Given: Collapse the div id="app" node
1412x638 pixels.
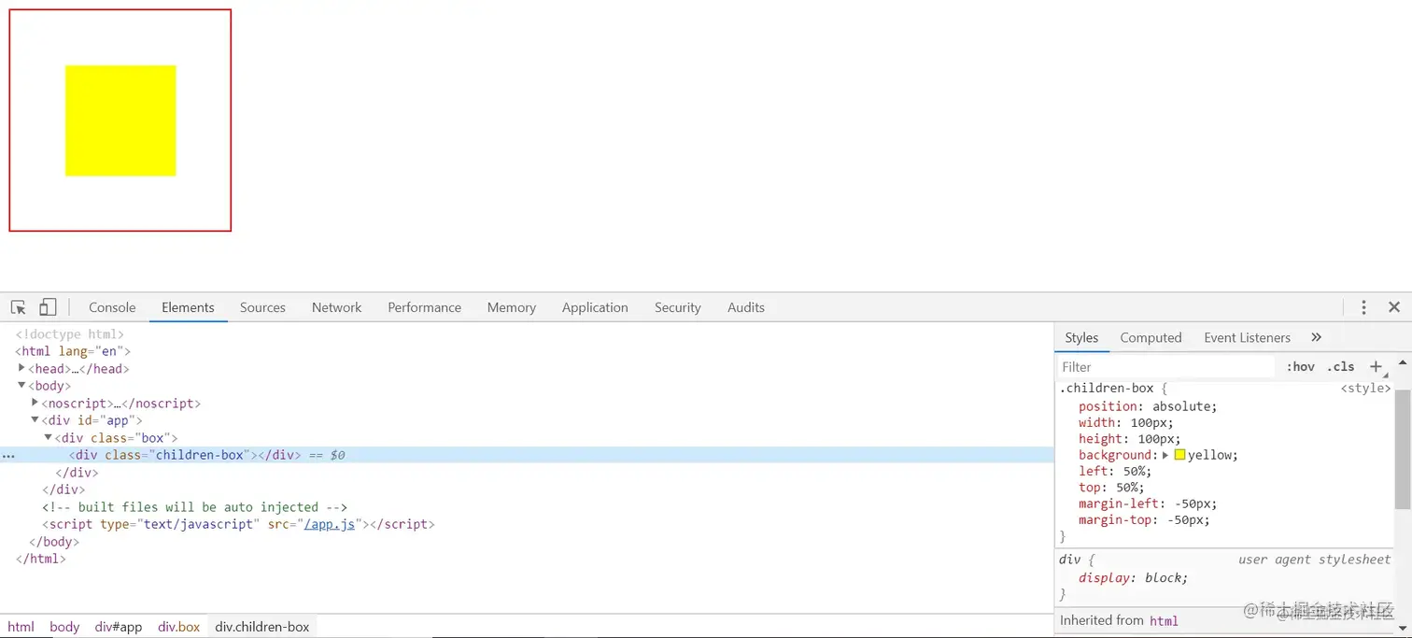Looking at the screenshot, I should 35,420.
